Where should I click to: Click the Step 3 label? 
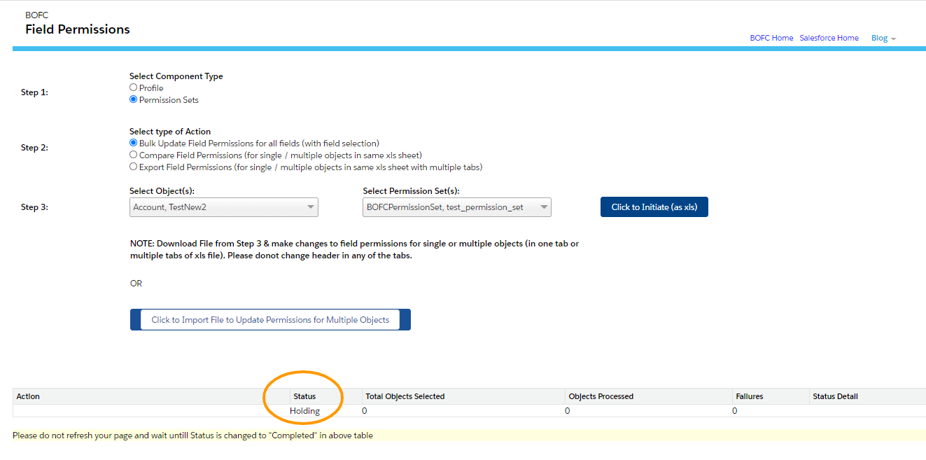click(34, 207)
